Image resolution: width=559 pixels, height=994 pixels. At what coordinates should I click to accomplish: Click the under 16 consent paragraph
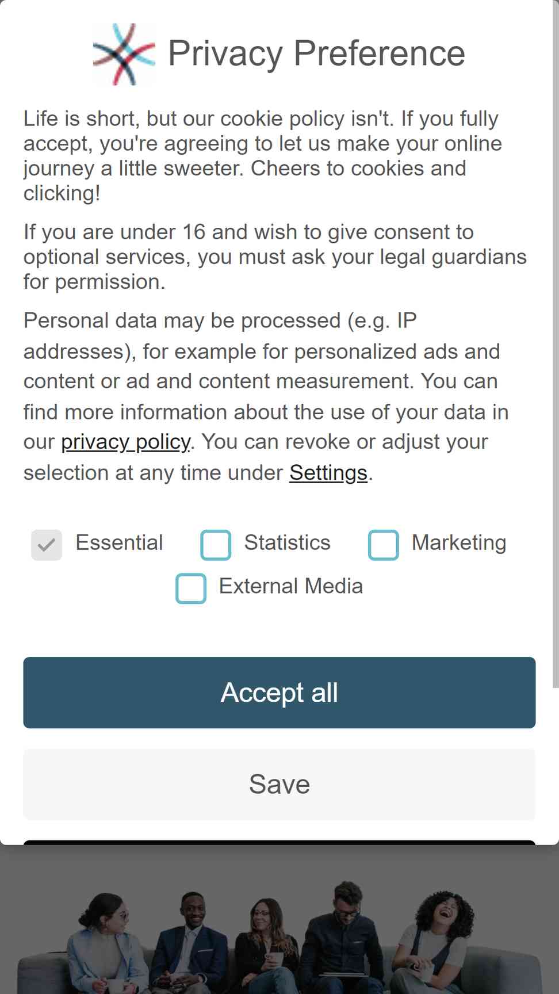pyautogui.click(x=275, y=257)
